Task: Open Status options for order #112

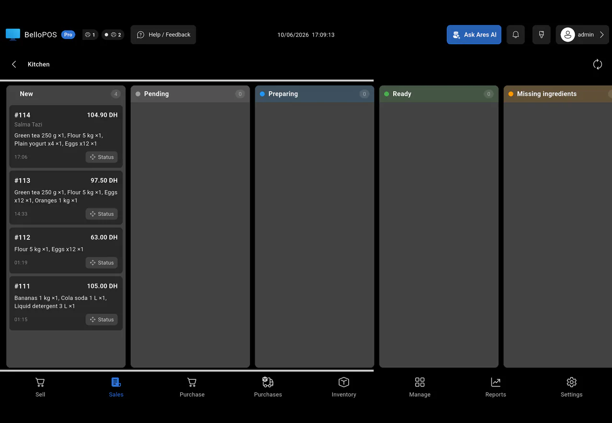Action: [x=102, y=263]
